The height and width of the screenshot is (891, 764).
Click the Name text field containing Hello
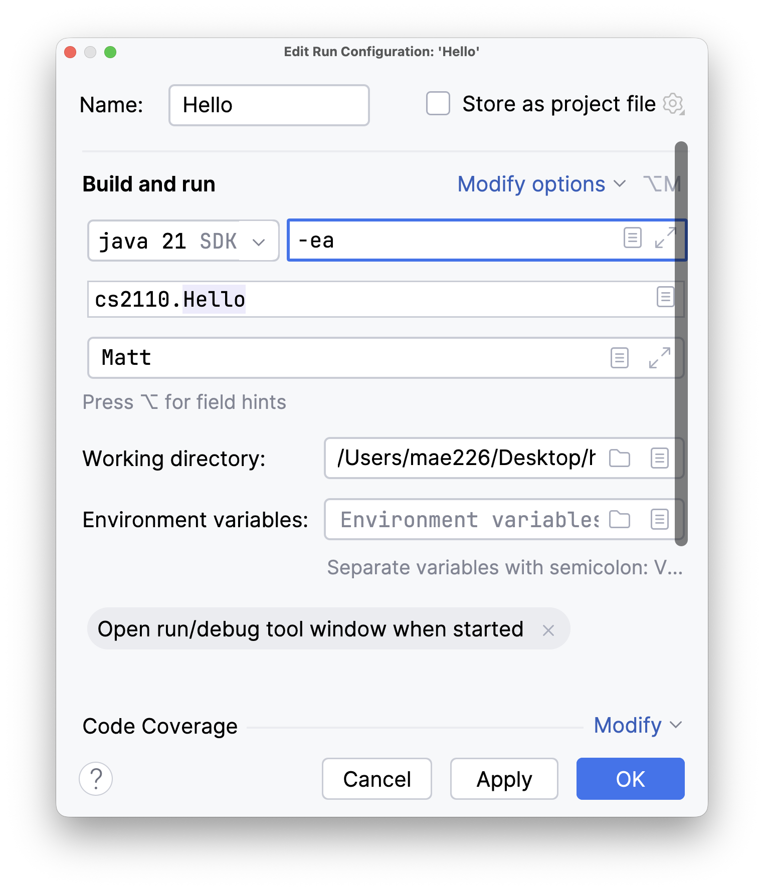269,105
